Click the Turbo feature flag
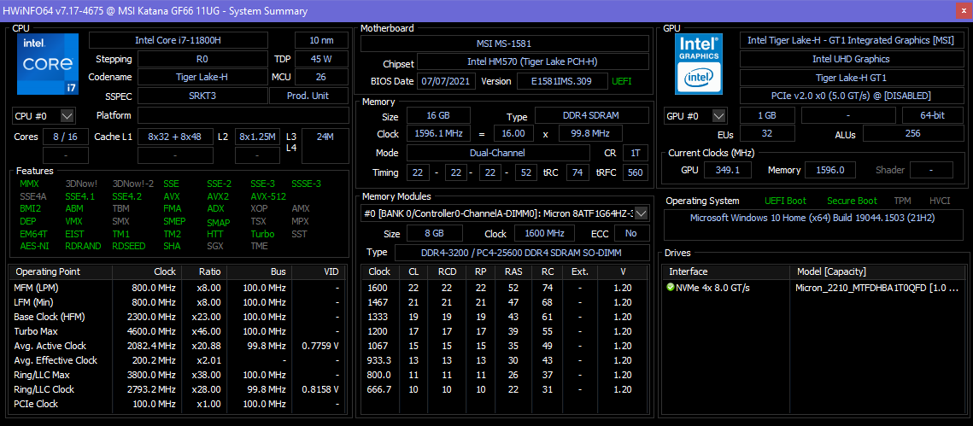973x426 pixels. click(262, 234)
